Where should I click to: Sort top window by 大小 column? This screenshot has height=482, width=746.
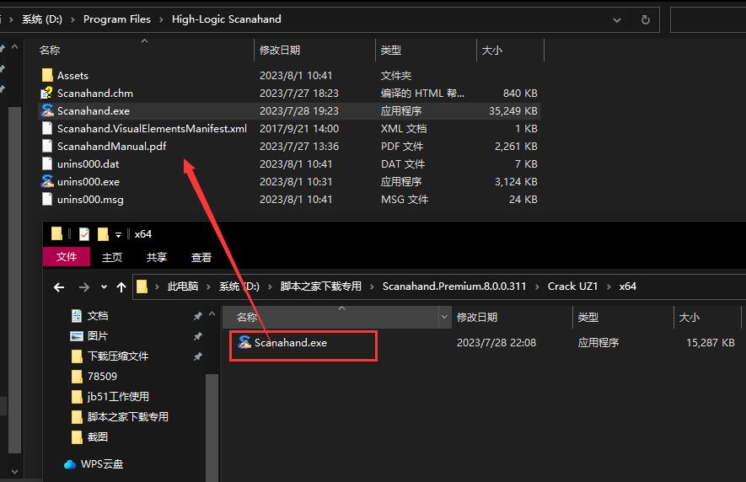coord(510,50)
